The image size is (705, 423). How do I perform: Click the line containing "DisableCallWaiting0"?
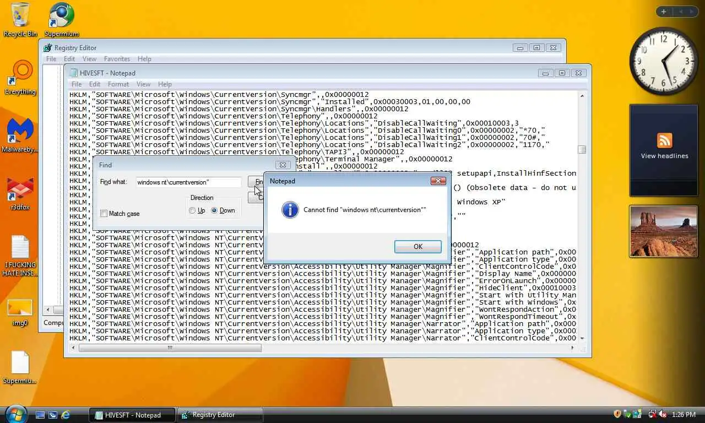point(307,130)
